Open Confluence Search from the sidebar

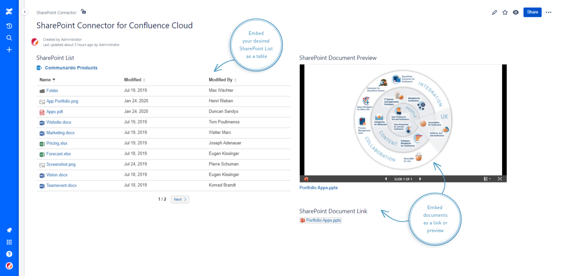(9, 38)
